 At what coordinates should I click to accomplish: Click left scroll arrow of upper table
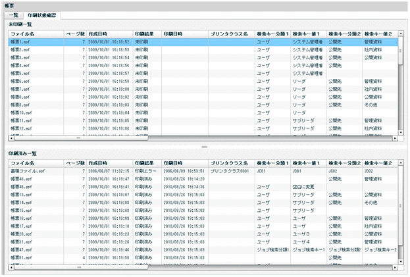click(11, 139)
